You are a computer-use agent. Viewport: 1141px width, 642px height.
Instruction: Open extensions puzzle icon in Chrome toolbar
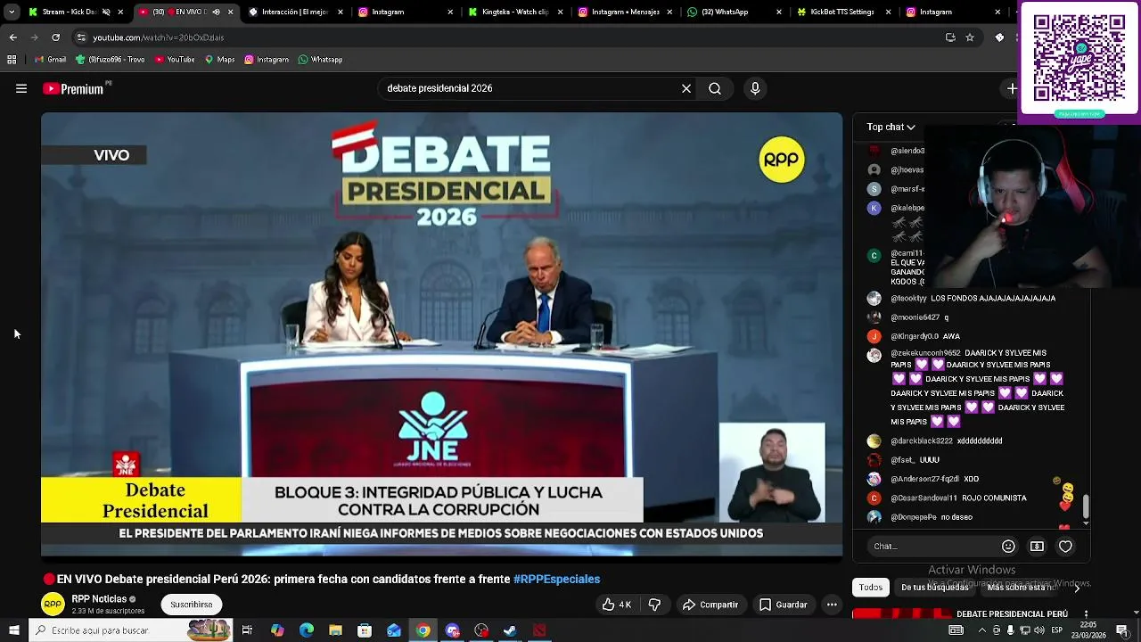[x=999, y=37]
